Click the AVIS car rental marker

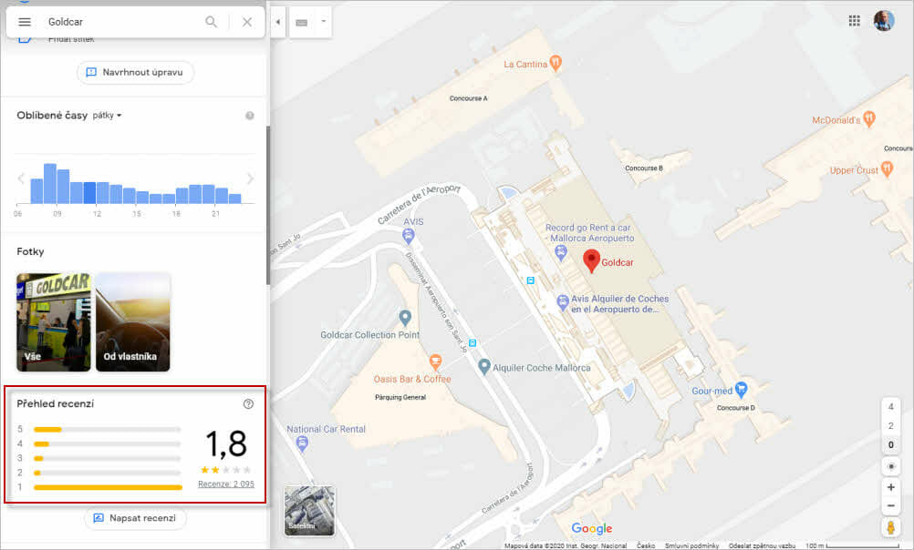coord(409,235)
